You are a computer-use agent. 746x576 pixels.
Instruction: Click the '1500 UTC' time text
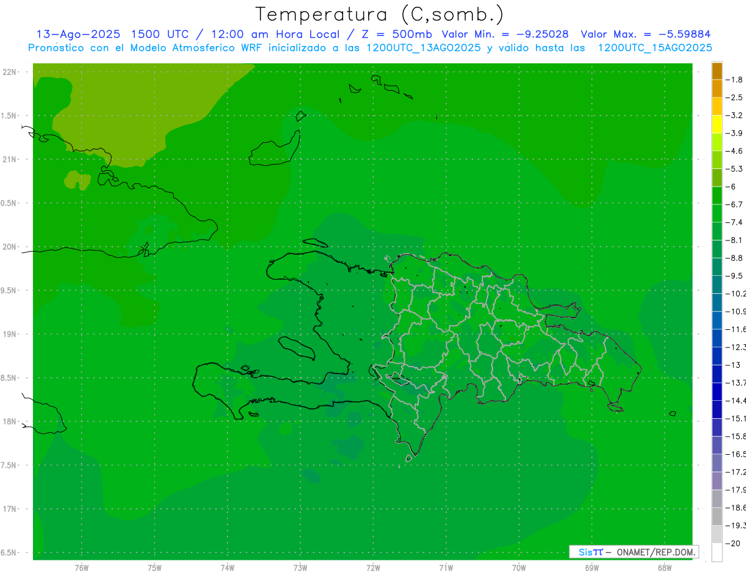pos(160,34)
